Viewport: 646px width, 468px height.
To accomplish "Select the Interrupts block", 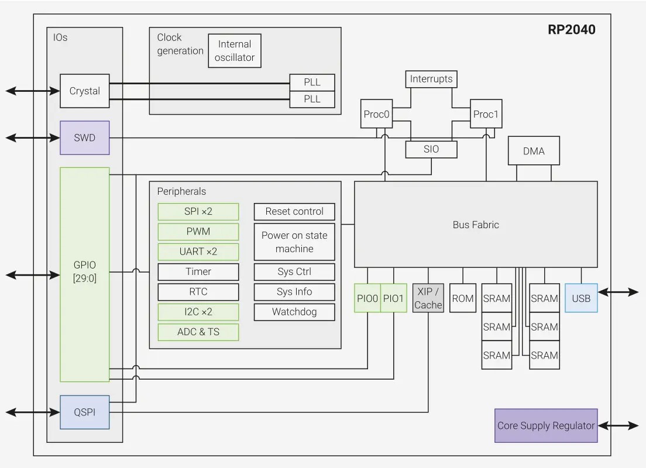I will pos(431,79).
